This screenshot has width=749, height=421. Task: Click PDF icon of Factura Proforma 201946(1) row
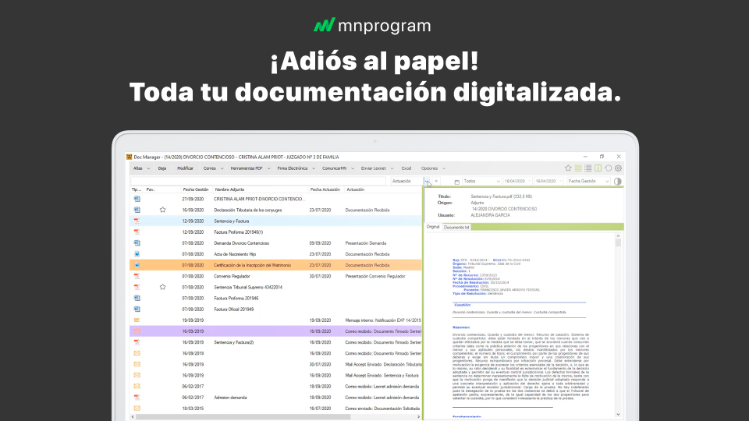(x=137, y=232)
